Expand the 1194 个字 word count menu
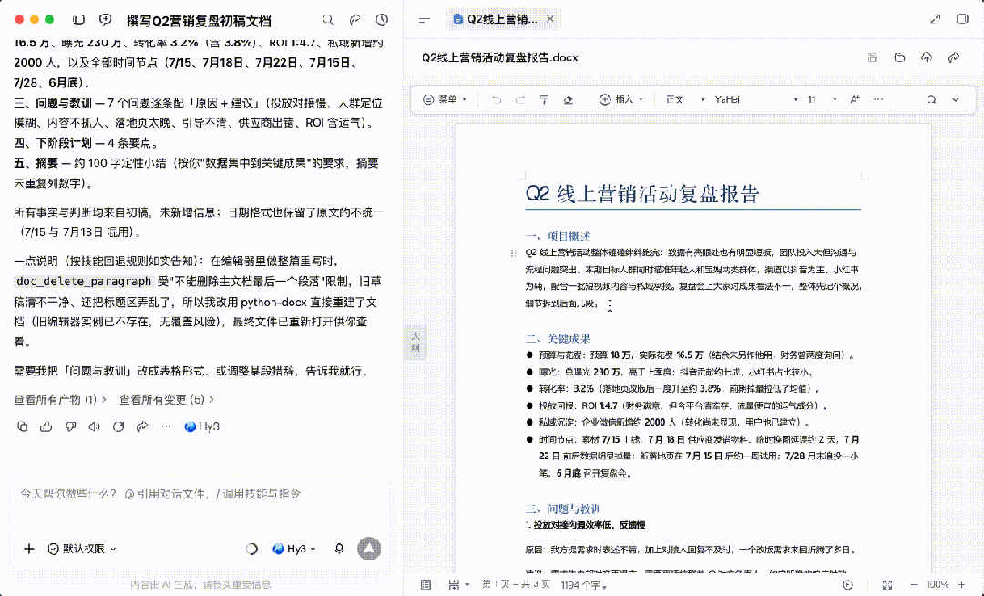Image resolution: width=984 pixels, height=596 pixels. coord(584,585)
